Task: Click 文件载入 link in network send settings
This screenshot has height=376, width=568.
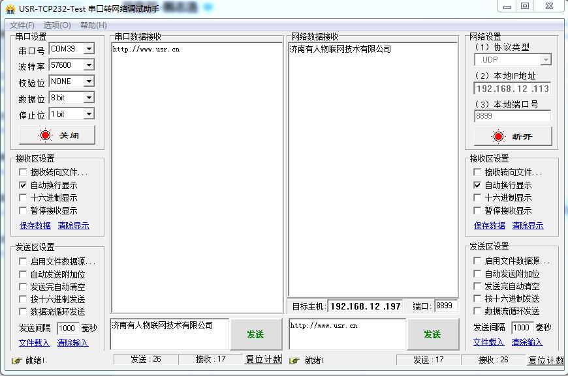Action: [489, 342]
